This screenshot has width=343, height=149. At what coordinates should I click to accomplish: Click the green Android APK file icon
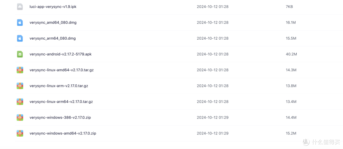pyautogui.click(x=20, y=54)
